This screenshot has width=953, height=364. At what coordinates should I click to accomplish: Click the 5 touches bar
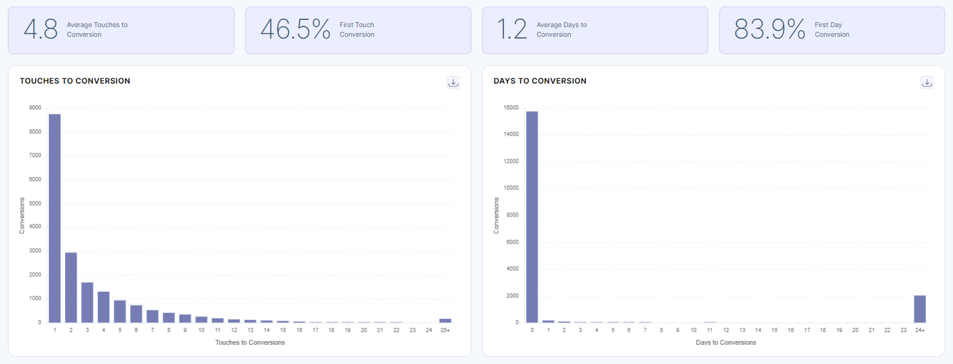[120, 312]
